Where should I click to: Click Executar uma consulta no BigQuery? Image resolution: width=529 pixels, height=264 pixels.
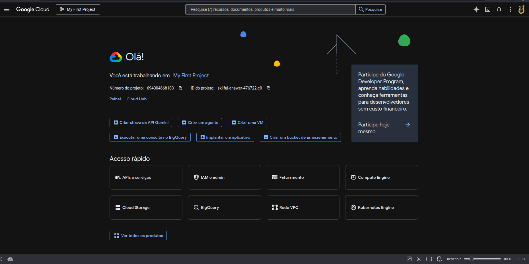[x=150, y=137]
